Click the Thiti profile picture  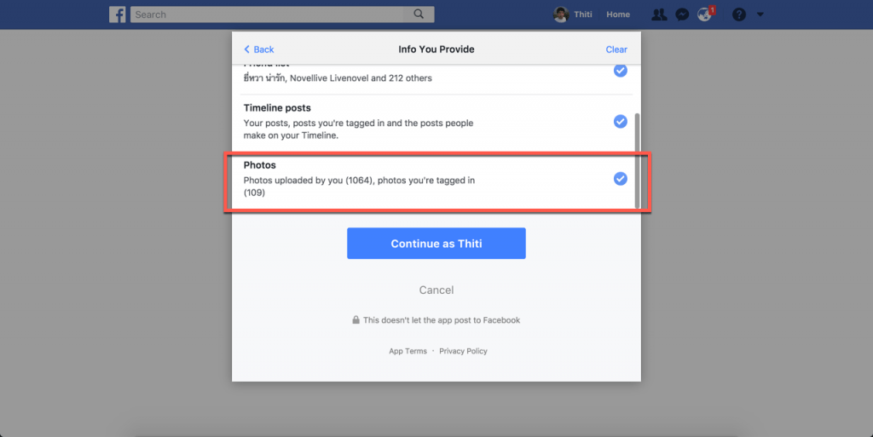coord(561,14)
